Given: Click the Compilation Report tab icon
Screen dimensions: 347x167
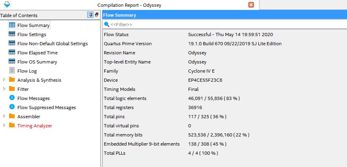Looking at the screenshot, I should (7, 4).
